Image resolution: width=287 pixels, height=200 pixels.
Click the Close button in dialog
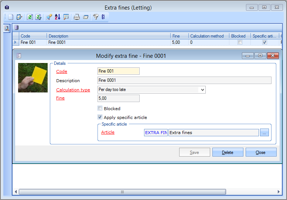point(261,152)
